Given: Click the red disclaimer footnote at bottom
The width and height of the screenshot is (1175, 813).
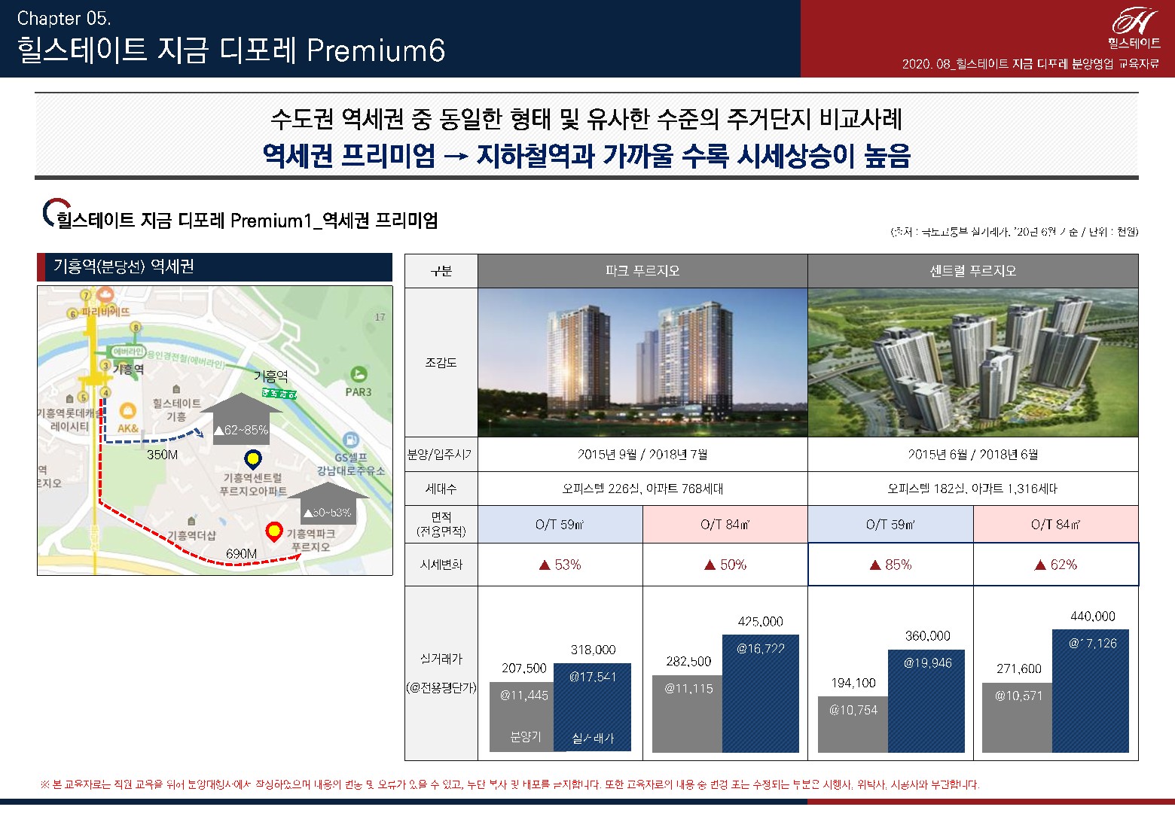Looking at the screenshot, I should click(x=510, y=784).
